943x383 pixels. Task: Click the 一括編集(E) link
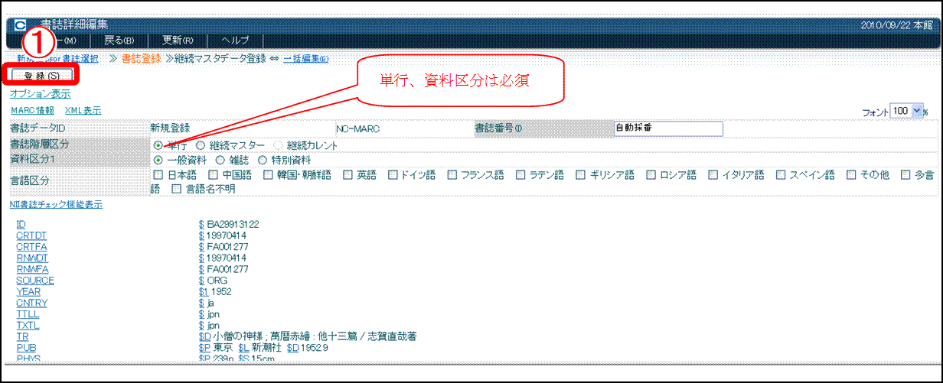306,59
